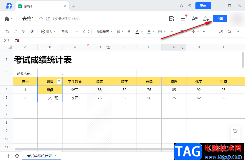
Task: Click the T-shirt skin icon
Action: [235, 131]
